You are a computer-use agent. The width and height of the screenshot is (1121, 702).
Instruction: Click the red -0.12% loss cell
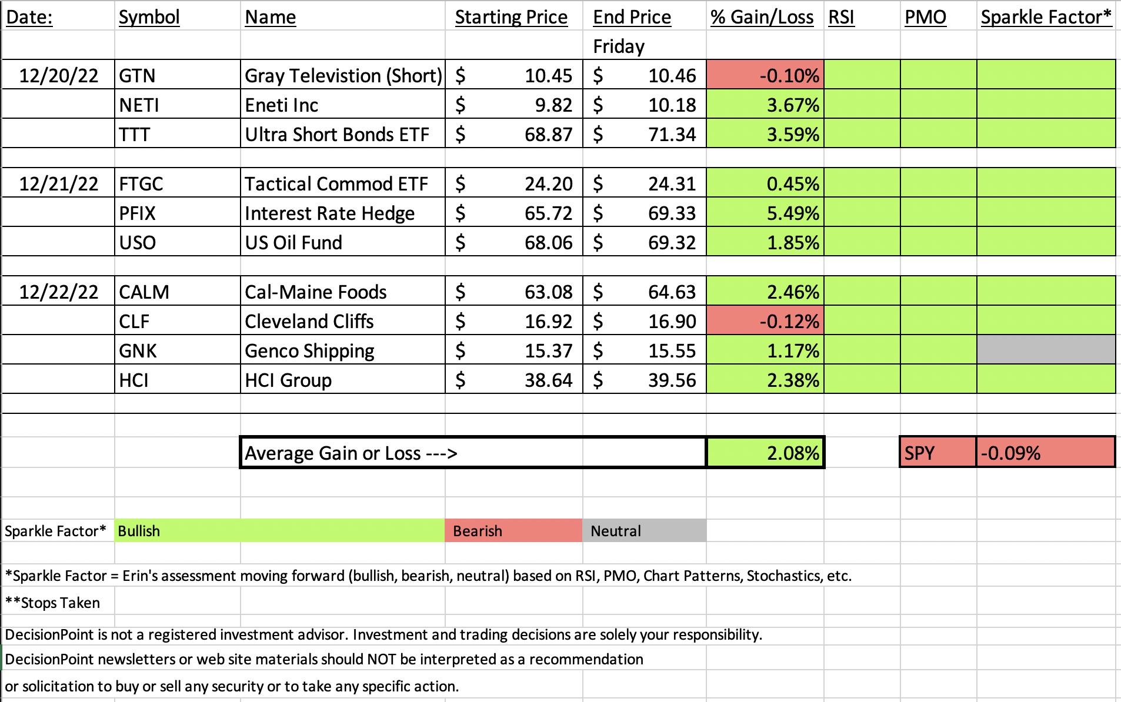coord(765,321)
